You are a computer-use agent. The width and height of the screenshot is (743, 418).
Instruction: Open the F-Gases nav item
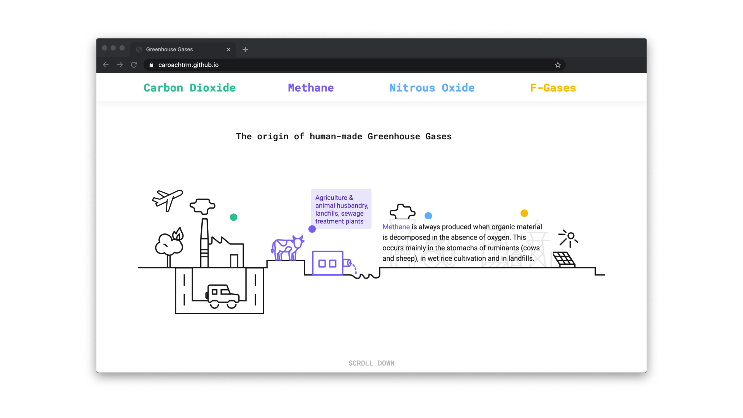553,88
